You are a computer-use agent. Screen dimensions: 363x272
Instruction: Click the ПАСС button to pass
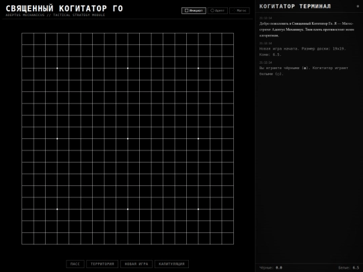pos(75,264)
